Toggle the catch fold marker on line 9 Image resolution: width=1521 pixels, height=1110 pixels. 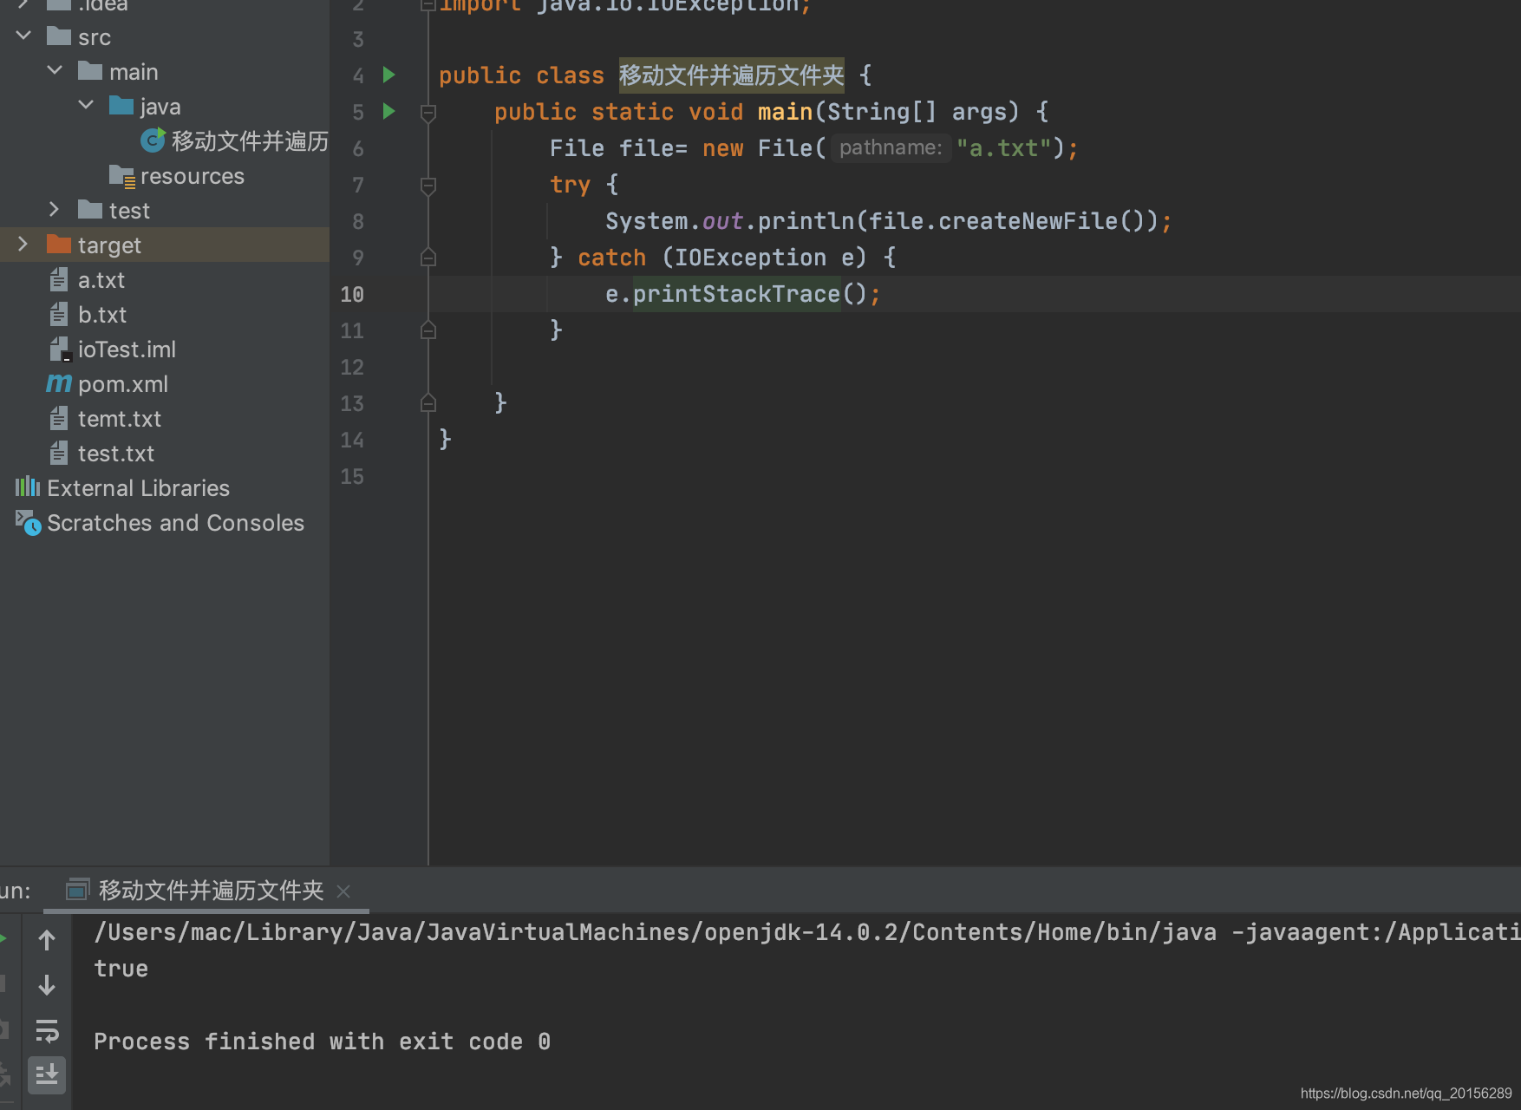click(x=428, y=258)
